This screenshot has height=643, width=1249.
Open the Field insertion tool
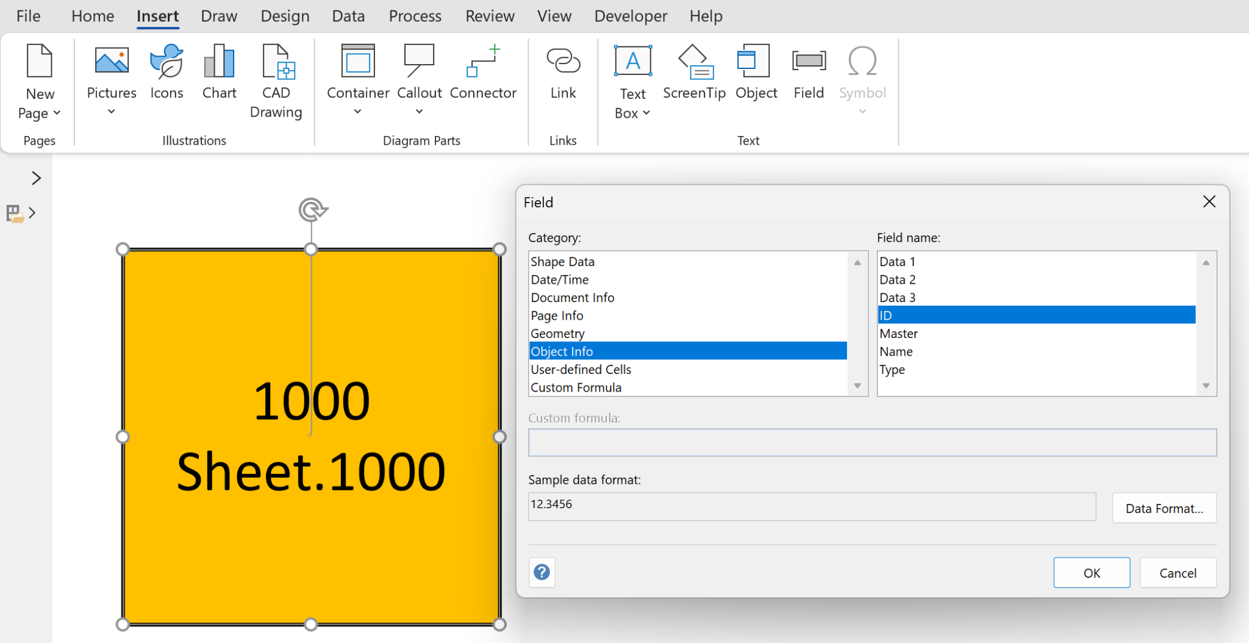(808, 73)
